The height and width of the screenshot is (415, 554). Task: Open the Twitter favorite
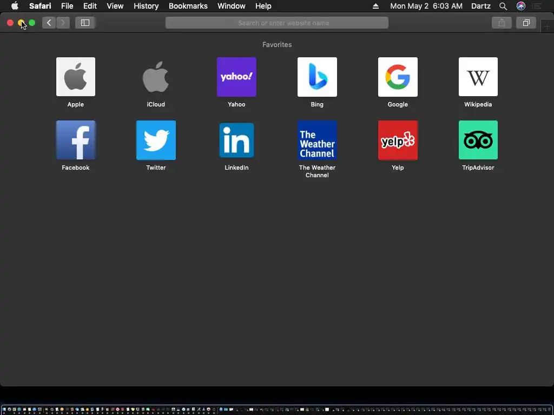(x=156, y=140)
